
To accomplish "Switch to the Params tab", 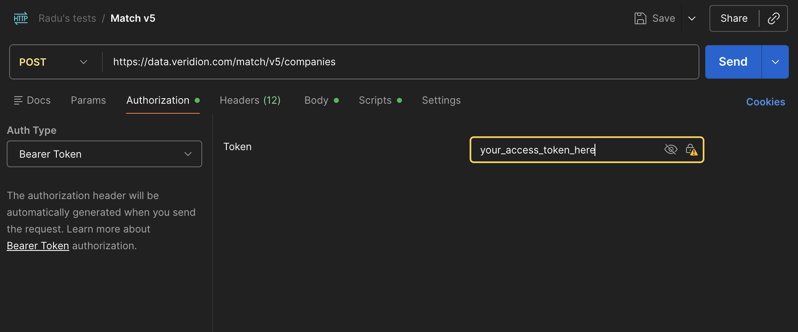I will coord(89,100).
